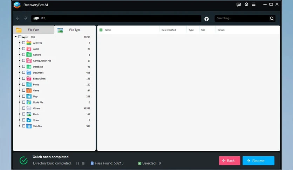Click the Database folder icon
This screenshot has height=170, width=293.
point(29,67)
